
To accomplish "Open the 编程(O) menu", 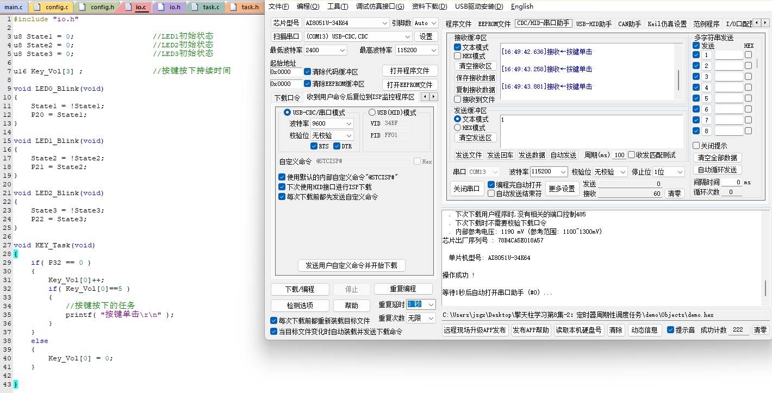I will coord(308,7).
